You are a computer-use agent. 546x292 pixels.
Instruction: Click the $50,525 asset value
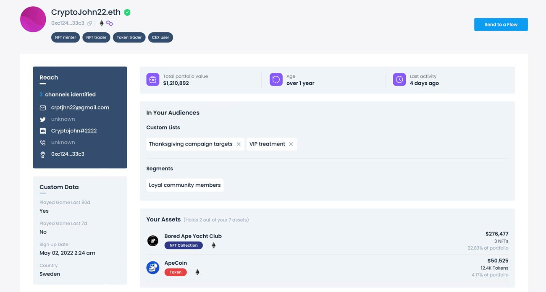click(498, 261)
